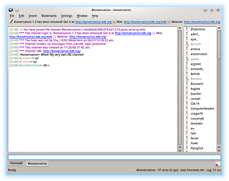Open the Help menu
The width and height of the screenshot is (229, 181).
click(x=95, y=16)
